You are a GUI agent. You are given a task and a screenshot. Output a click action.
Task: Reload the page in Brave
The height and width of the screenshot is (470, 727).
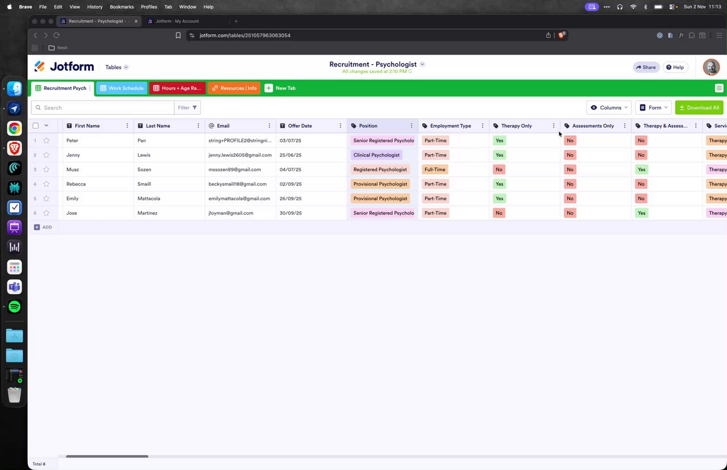pyautogui.click(x=56, y=35)
